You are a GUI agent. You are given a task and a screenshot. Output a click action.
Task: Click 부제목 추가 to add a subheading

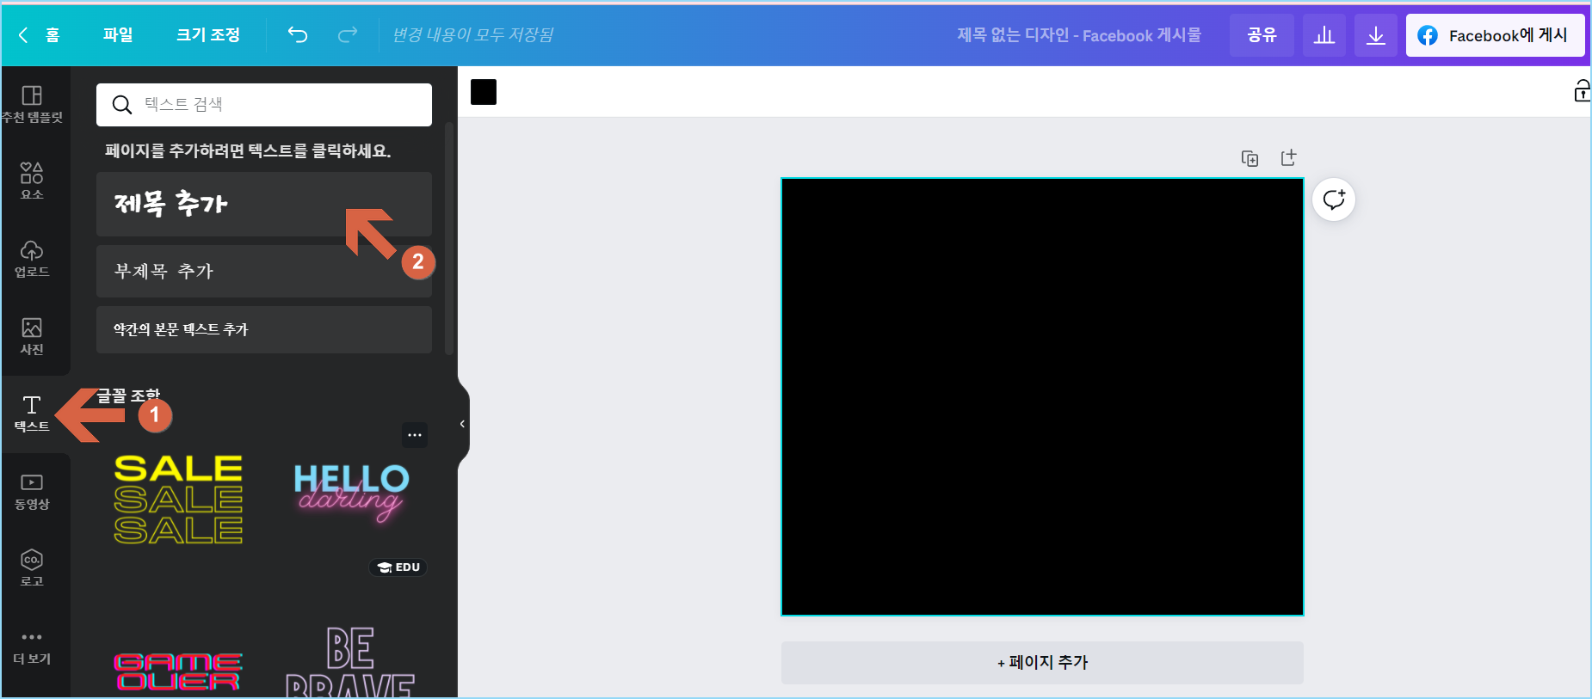264,271
